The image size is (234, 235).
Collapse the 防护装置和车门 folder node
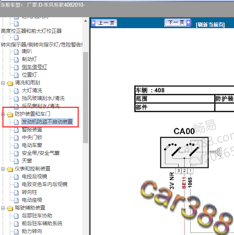pyautogui.click(x=3, y=114)
